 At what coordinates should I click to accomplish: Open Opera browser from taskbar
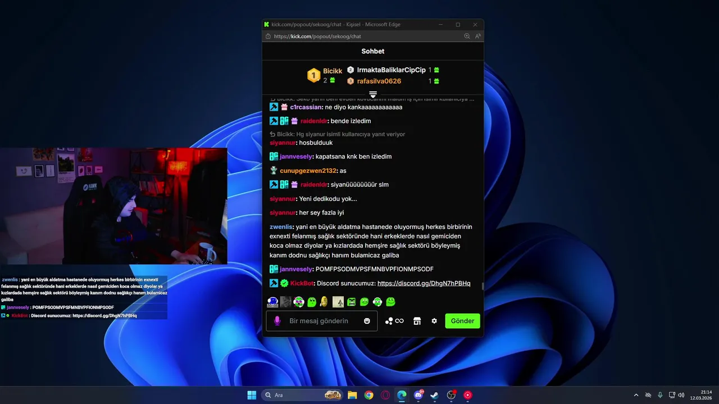pos(385,395)
